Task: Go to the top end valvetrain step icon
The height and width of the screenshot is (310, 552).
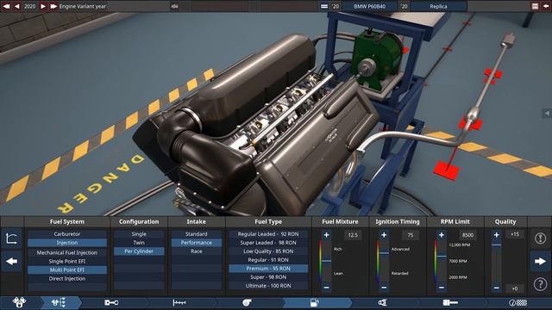Action: click(x=179, y=302)
